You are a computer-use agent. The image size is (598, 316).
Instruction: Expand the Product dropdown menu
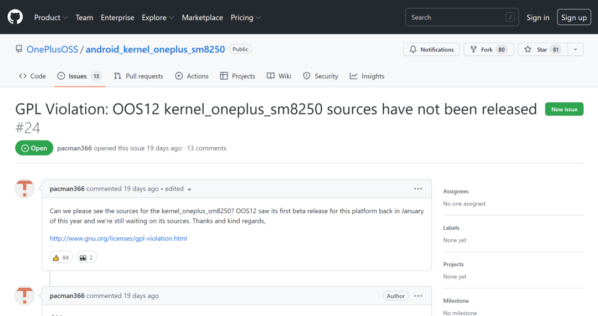[50, 18]
